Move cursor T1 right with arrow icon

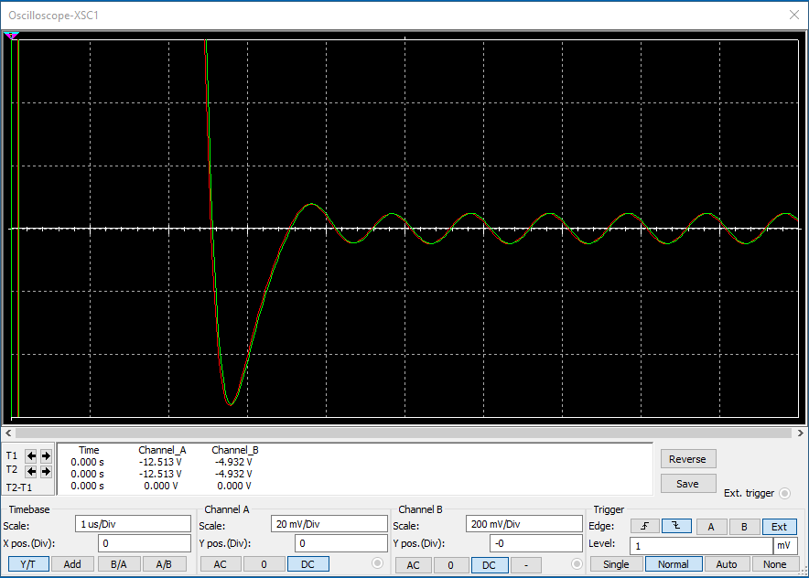[44, 455]
